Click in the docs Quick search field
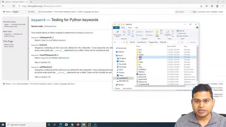This screenshot has height=127, width=226. pyautogui.click(x=183, y=12)
